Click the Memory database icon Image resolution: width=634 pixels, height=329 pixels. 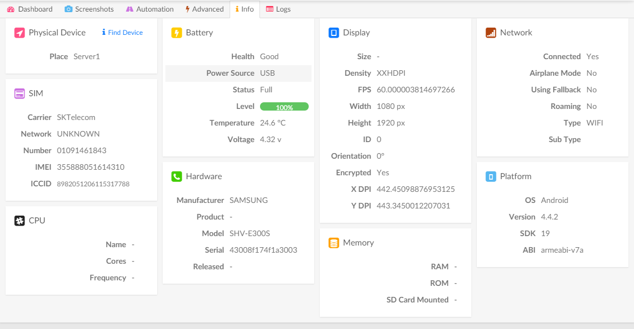(x=334, y=243)
